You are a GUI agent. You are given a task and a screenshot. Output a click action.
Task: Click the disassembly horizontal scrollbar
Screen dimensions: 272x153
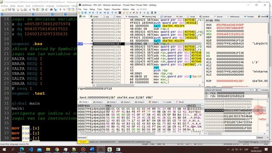147,85
